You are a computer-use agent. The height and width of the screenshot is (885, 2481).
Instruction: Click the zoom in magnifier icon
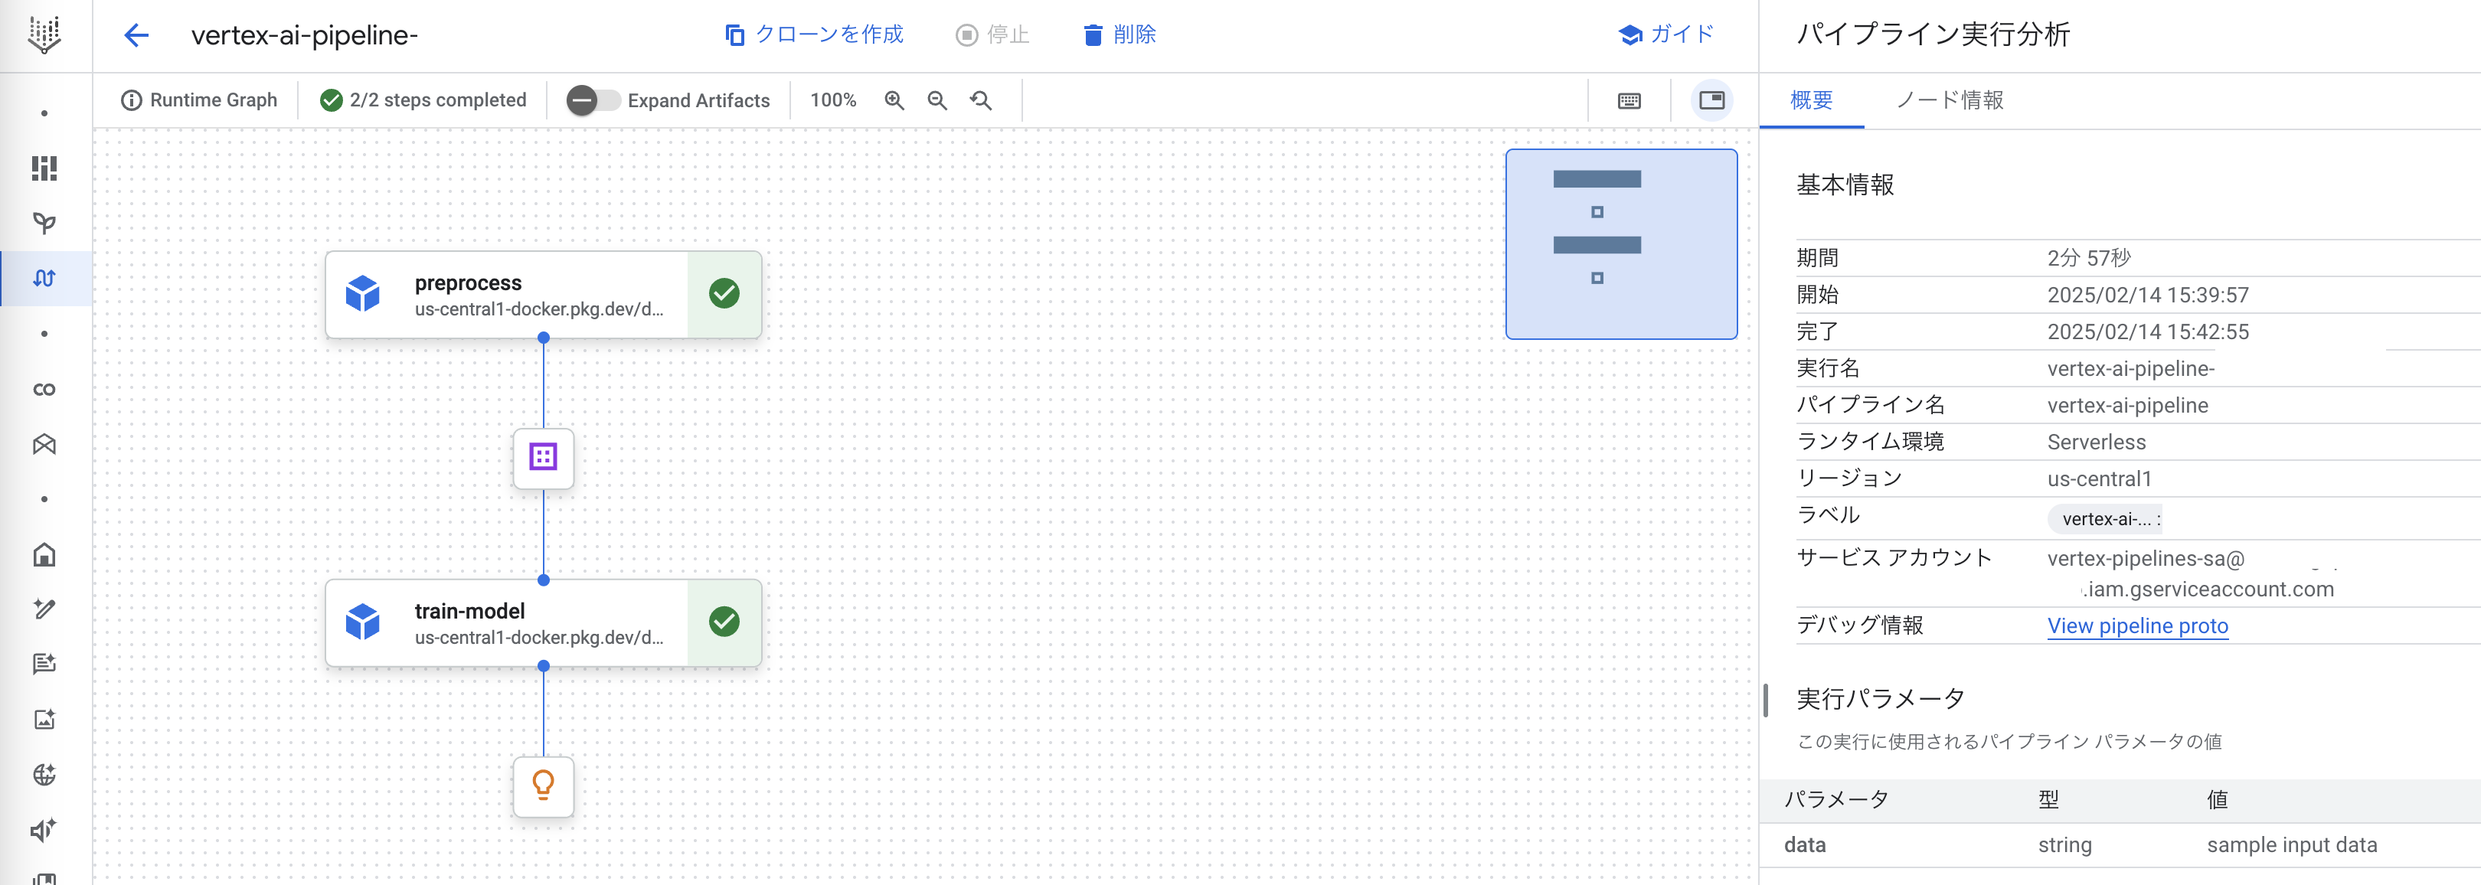point(894,100)
